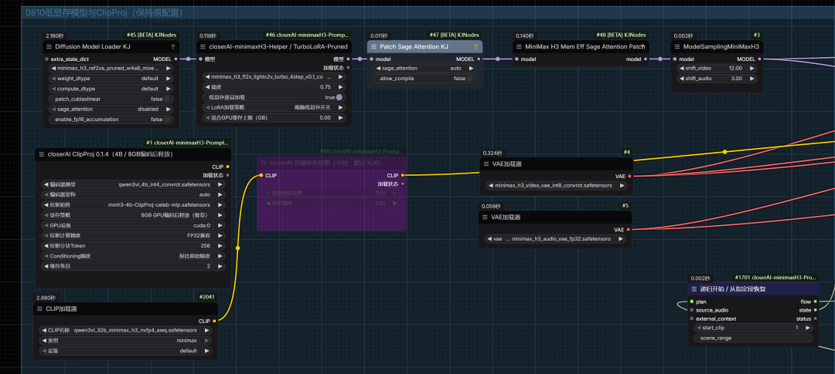
Task: Click the source_audio input port
Action: coord(691,310)
